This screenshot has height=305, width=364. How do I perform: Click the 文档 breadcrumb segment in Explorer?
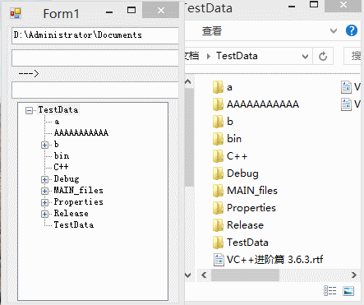[x=191, y=56]
